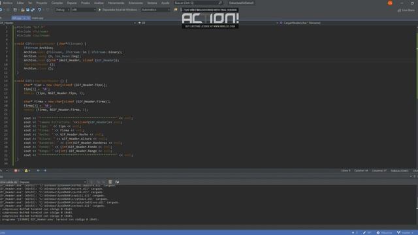Screen dimensions: 418x235
Task: Open the orange user account badge
Action: (x=390, y=3)
